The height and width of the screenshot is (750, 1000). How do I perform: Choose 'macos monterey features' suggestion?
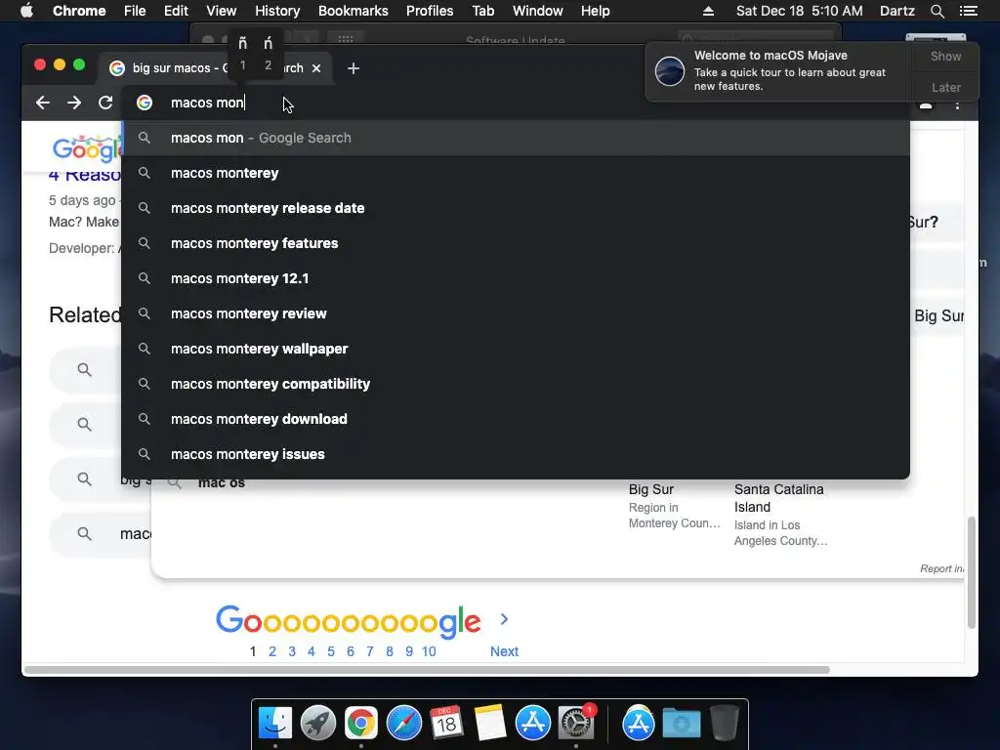[x=516, y=243]
